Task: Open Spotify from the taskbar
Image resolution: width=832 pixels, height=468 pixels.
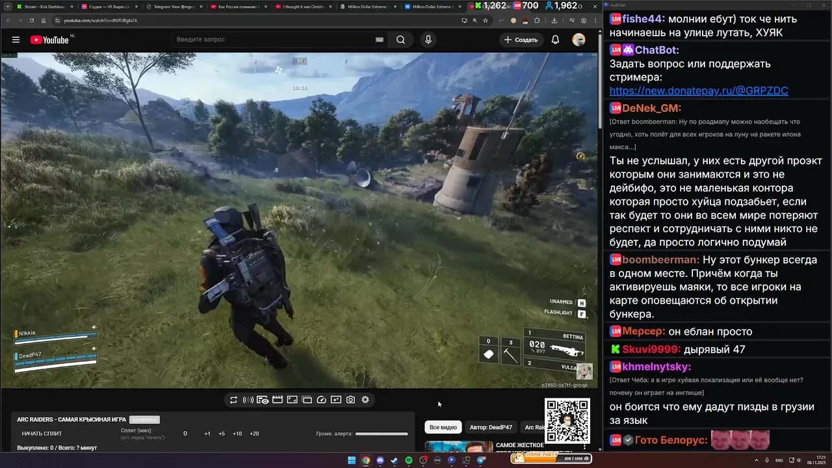Action: tap(409, 460)
